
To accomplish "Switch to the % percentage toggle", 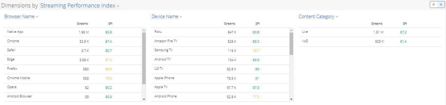I will [x=441, y=4].
